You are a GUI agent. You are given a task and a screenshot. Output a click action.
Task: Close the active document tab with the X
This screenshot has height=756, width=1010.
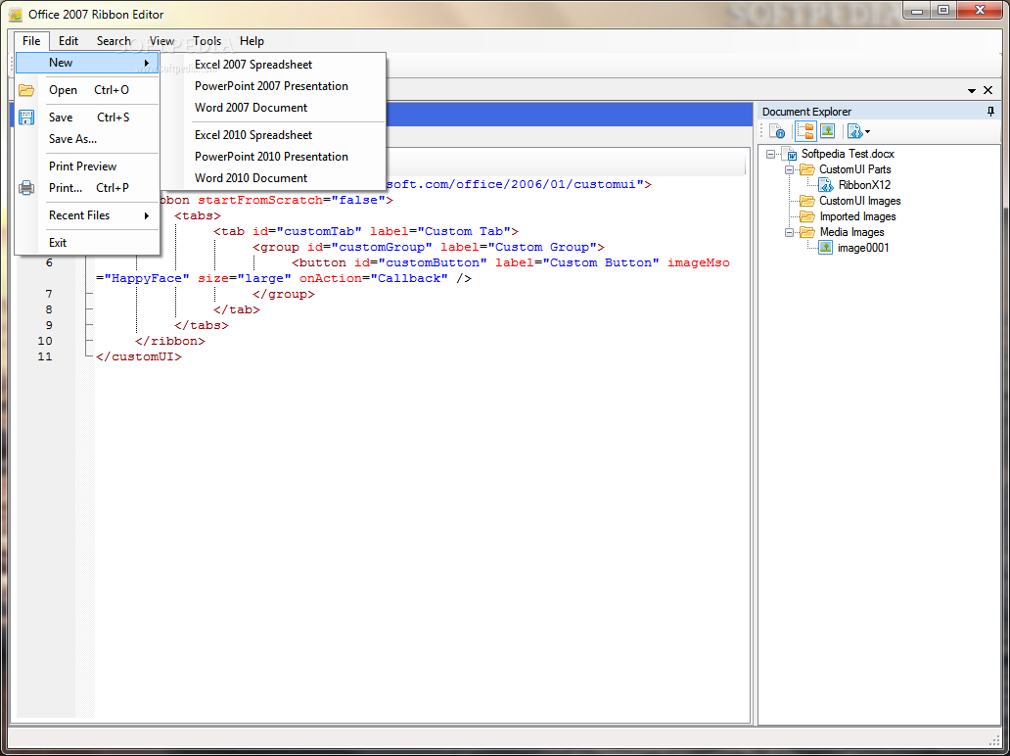988,90
